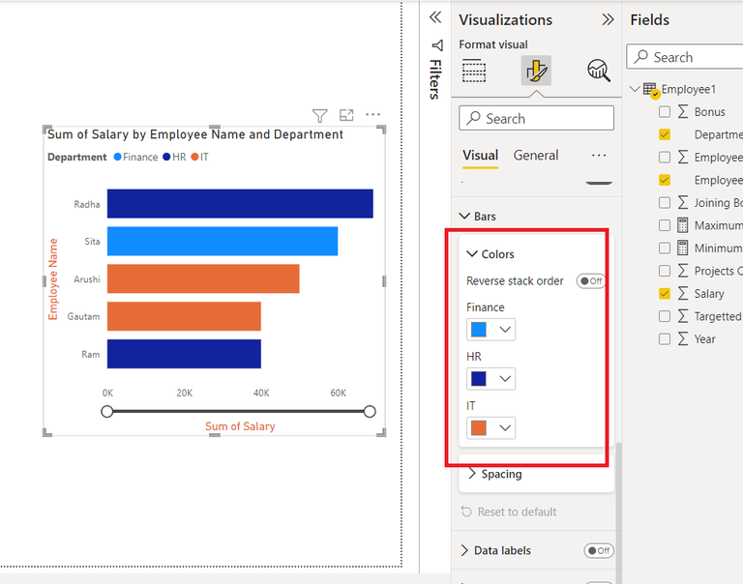
Task: Click the format pane vertical scrollbar
Action: 618,511
